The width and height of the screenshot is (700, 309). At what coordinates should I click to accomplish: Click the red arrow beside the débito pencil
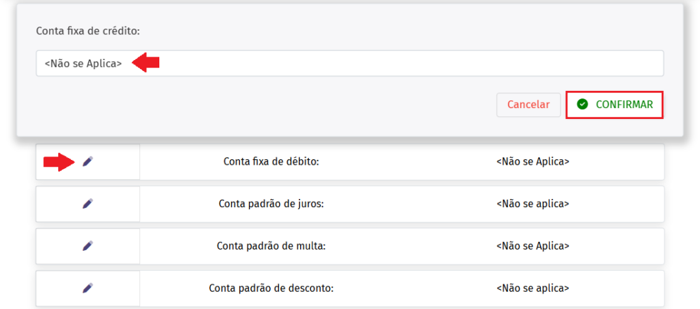click(59, 162)
